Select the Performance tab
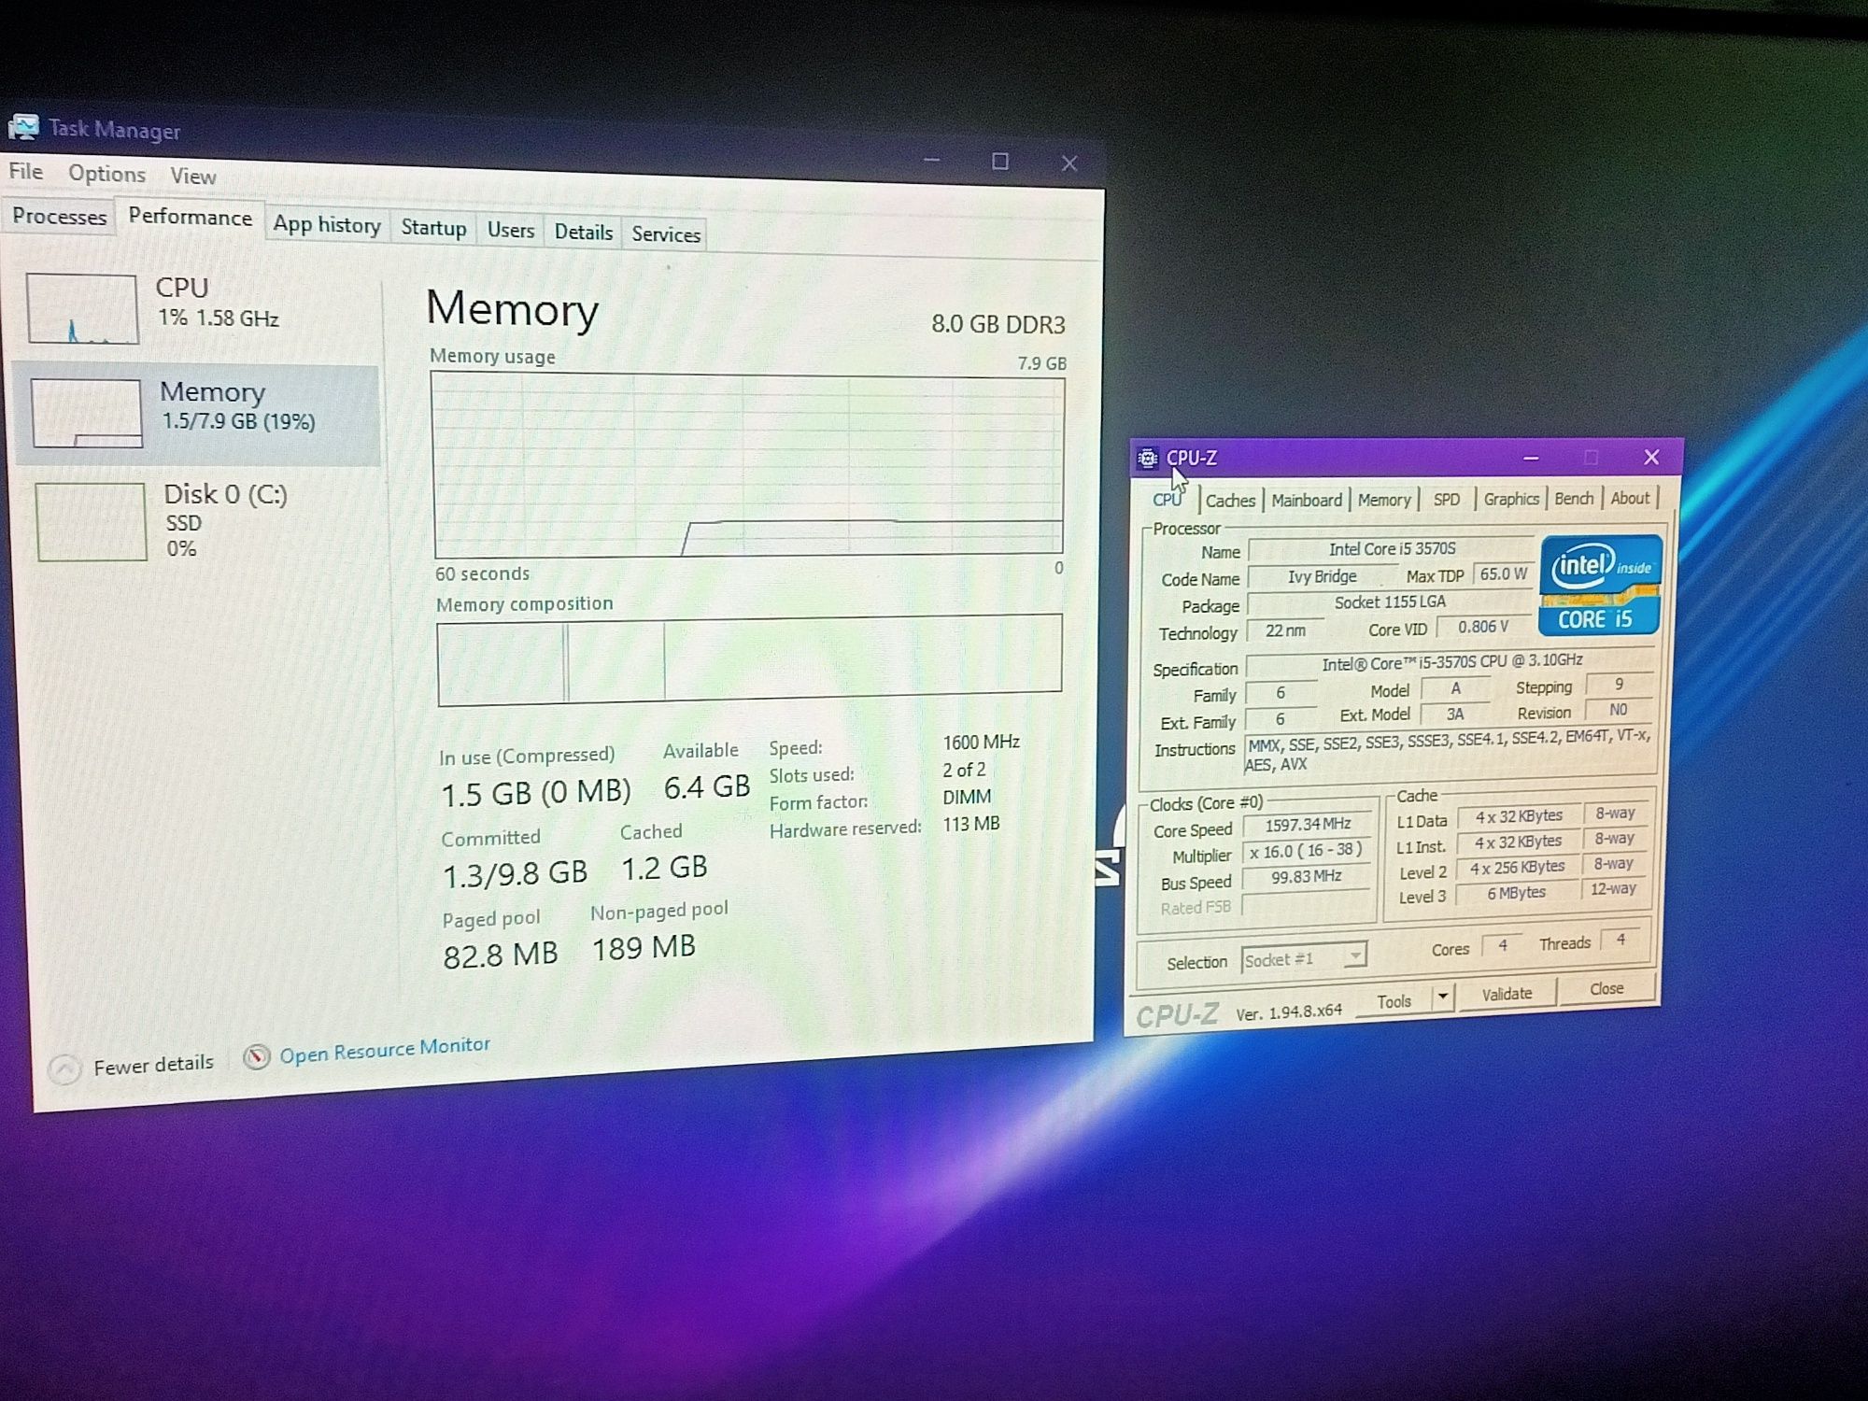Viewport: 1868px width, 1401px height. pos(190,217)
